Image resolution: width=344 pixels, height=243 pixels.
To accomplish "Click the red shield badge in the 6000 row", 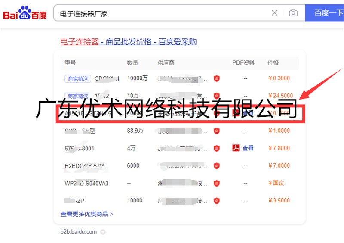I will pyautogui.click(x=217, y=165).
